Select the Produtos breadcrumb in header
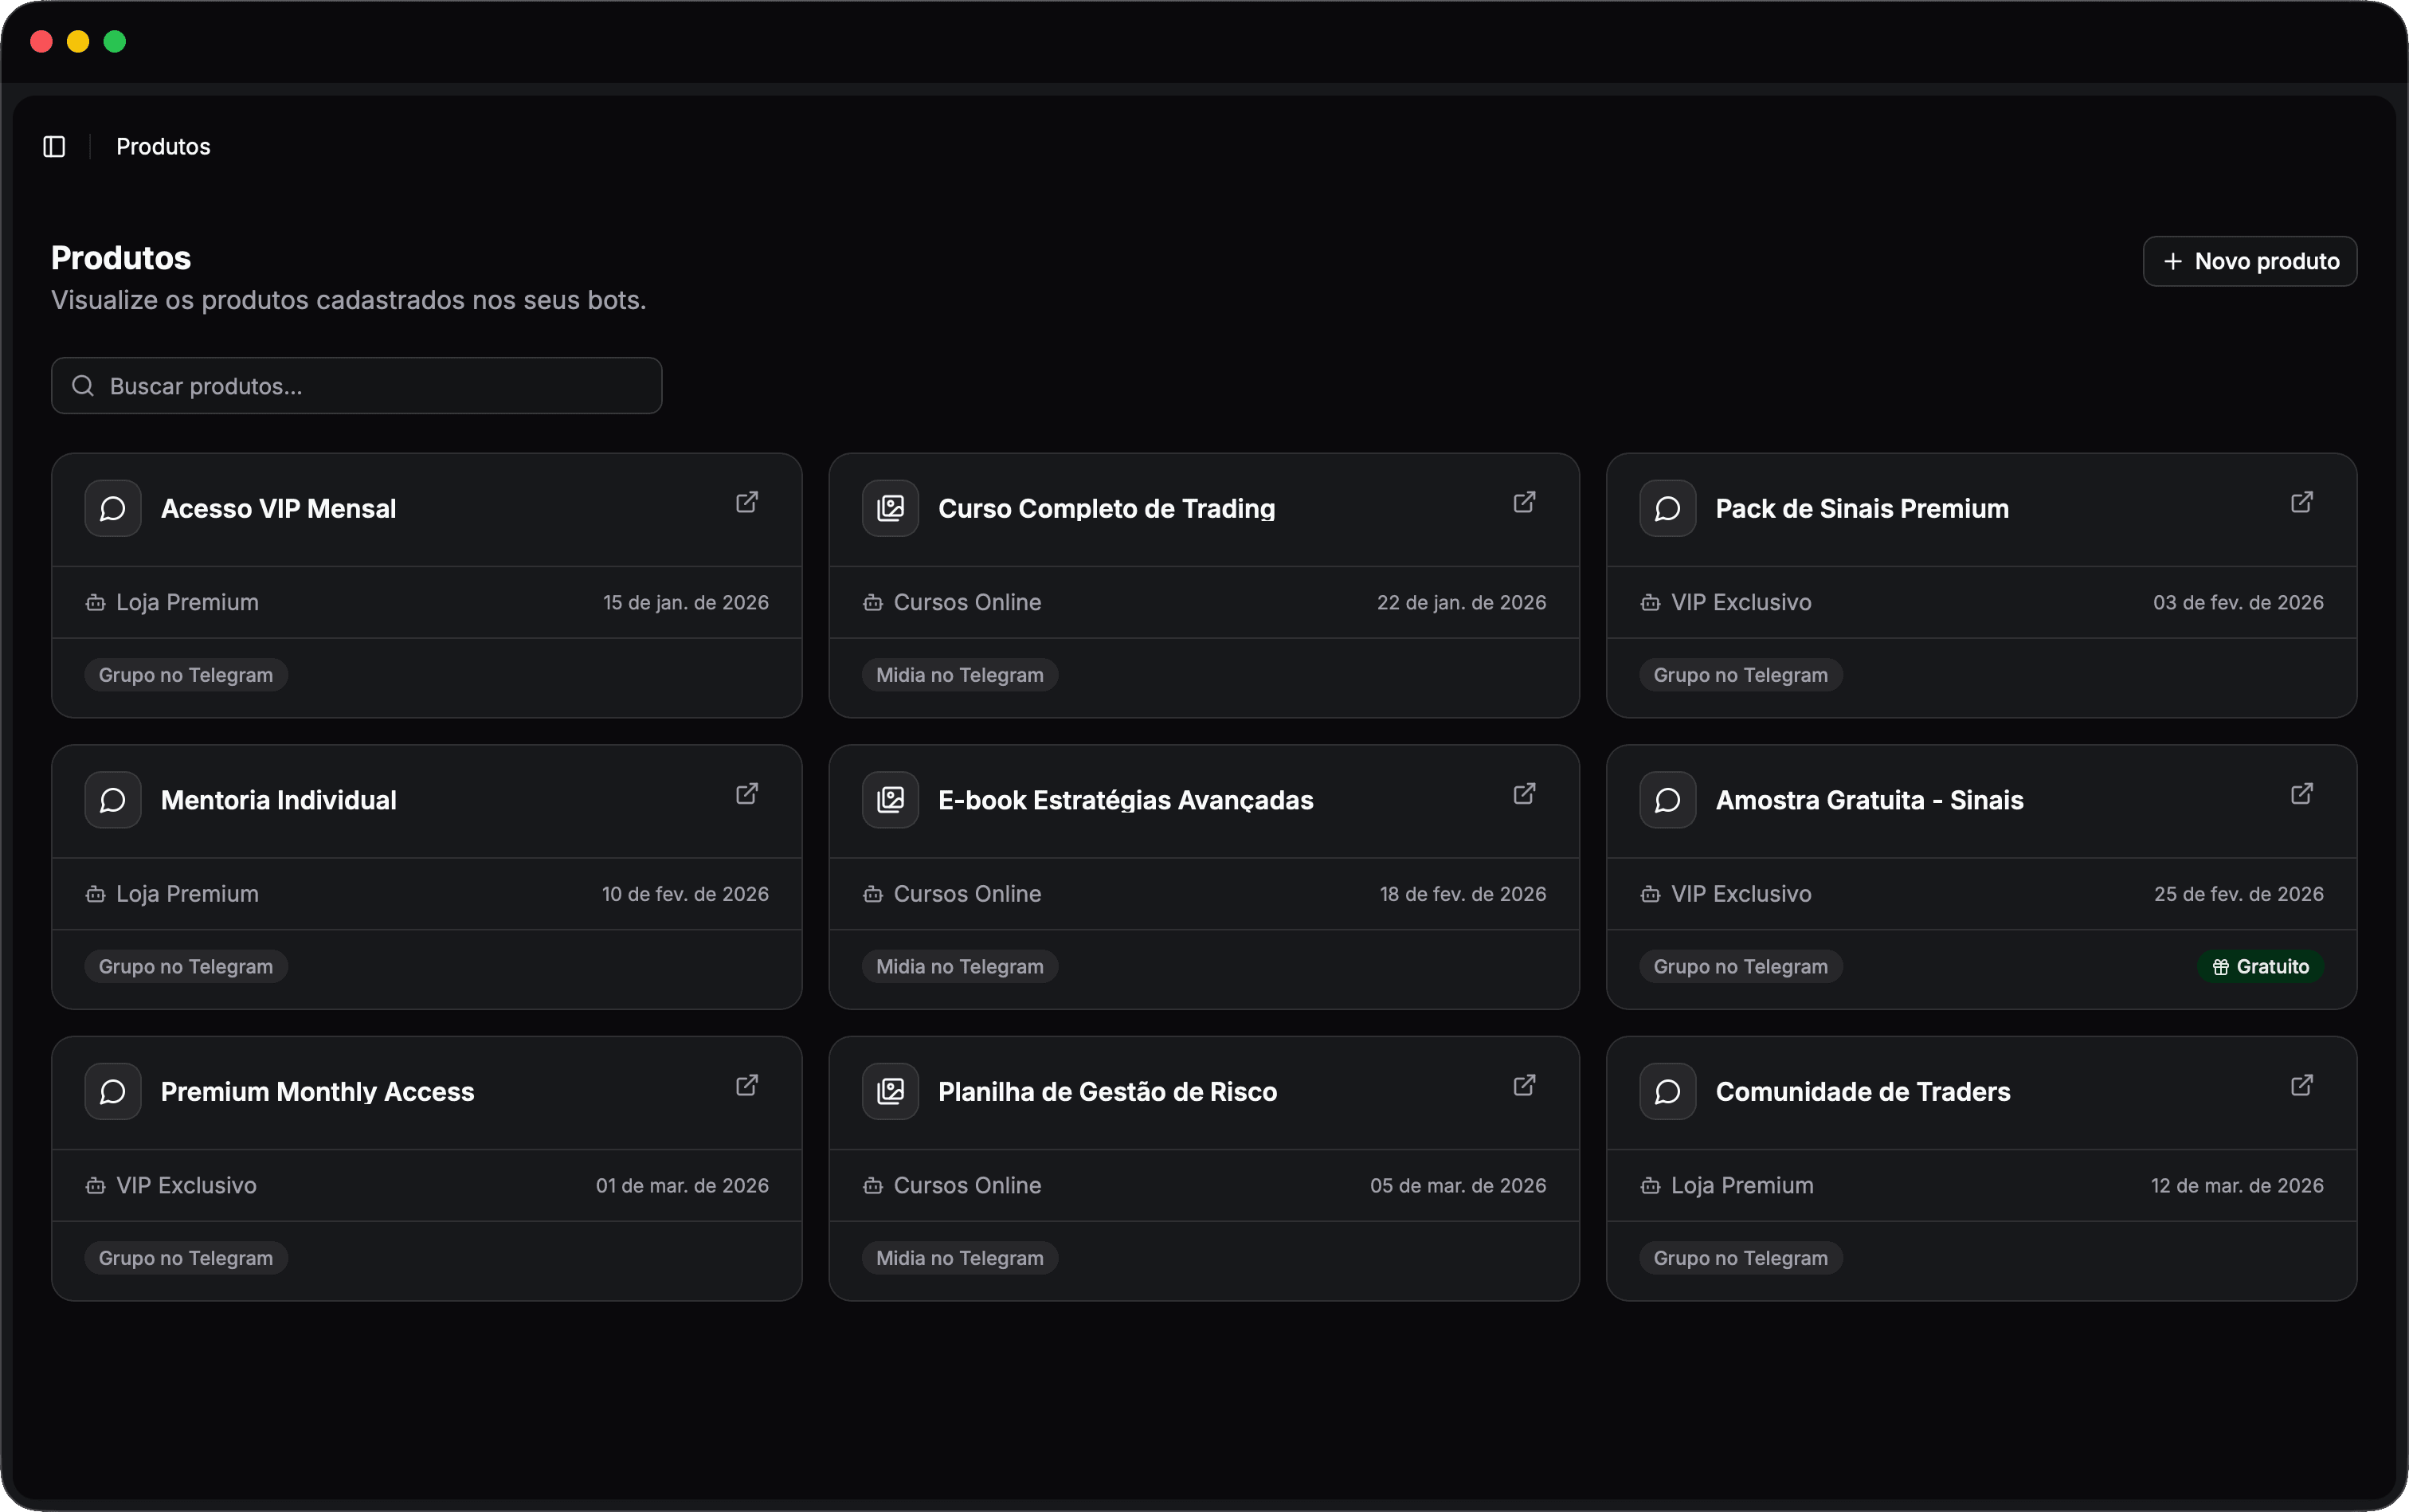This screenshot has height=1512, width=2409. [163, 147]
